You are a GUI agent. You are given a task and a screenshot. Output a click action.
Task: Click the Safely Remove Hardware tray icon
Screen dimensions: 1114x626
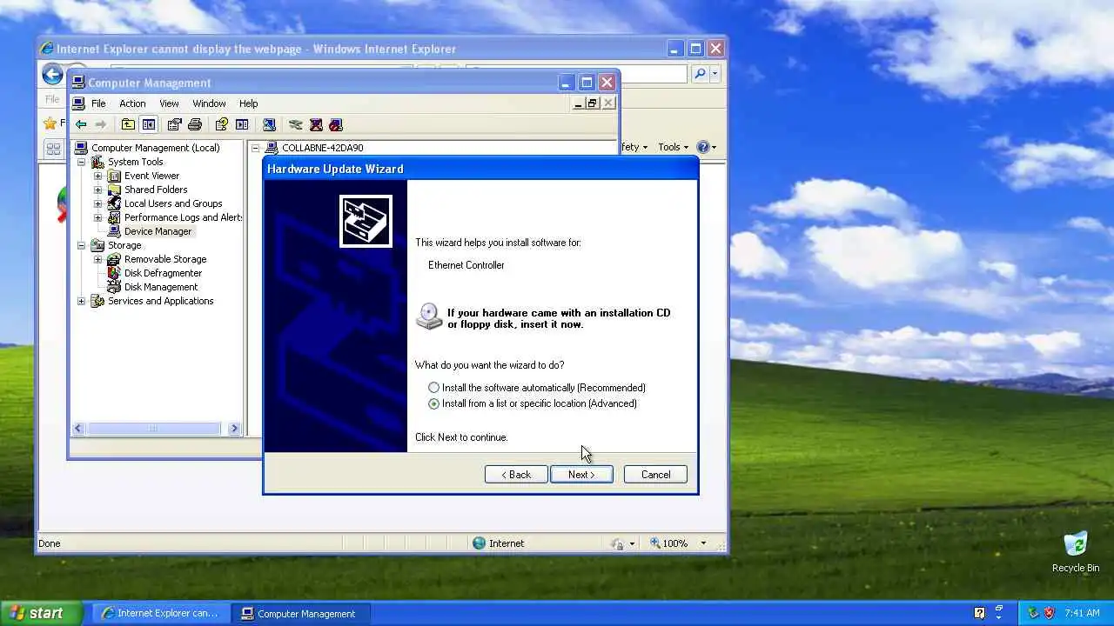tap(1033, 613)
